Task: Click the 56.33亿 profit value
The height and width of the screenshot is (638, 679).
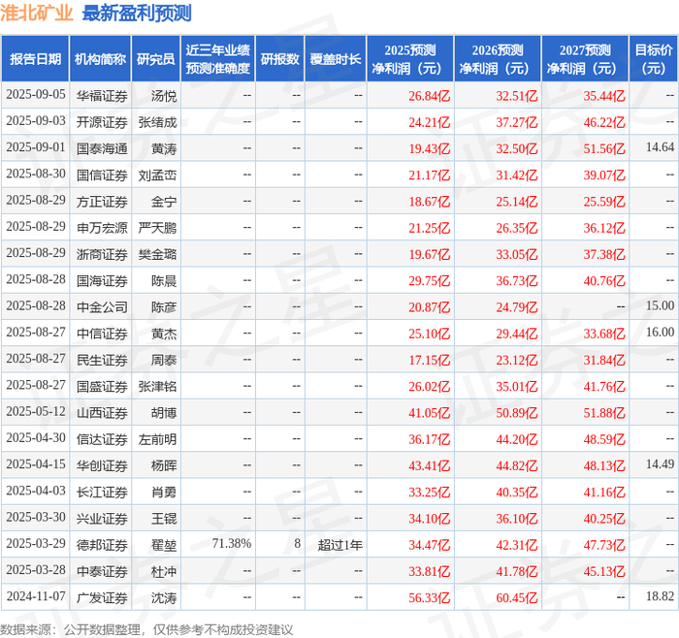Action: (429, 597)
